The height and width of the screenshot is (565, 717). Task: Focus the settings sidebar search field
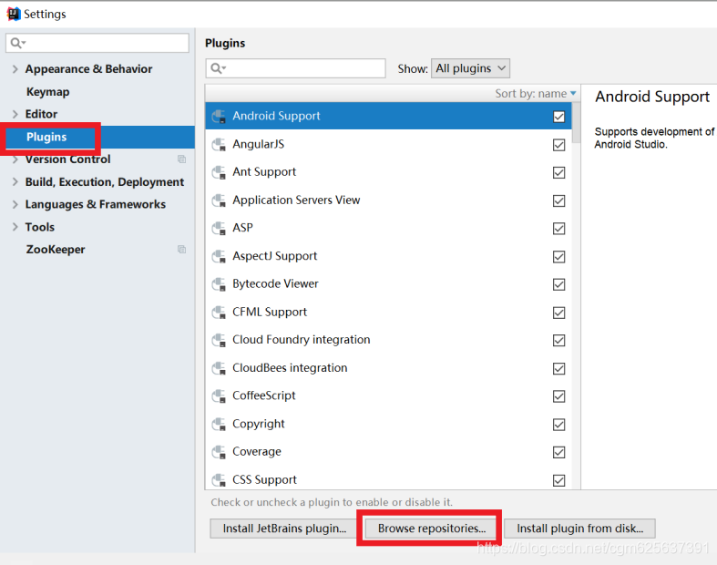click(97, 43)
